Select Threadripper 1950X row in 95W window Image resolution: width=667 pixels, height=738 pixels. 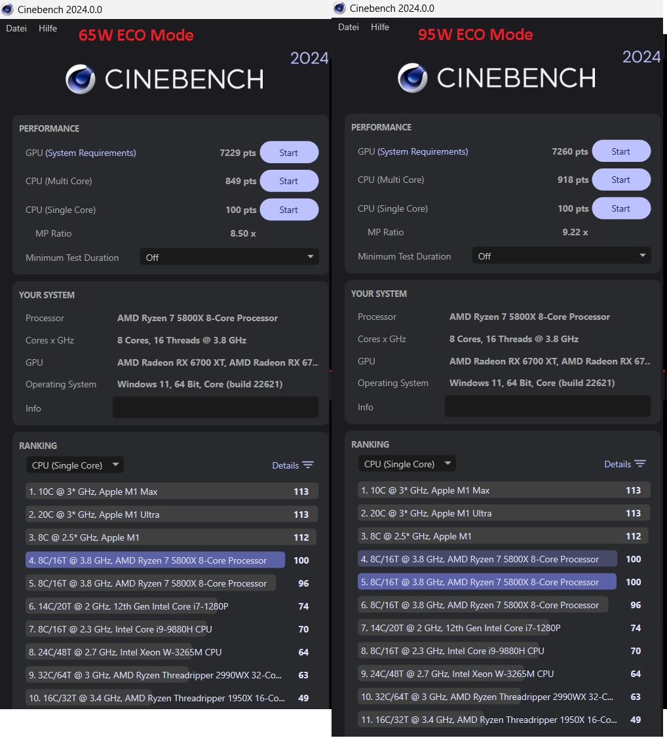(504, 720)
